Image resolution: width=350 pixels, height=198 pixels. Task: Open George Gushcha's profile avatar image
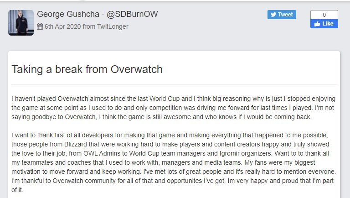point(21,22)
